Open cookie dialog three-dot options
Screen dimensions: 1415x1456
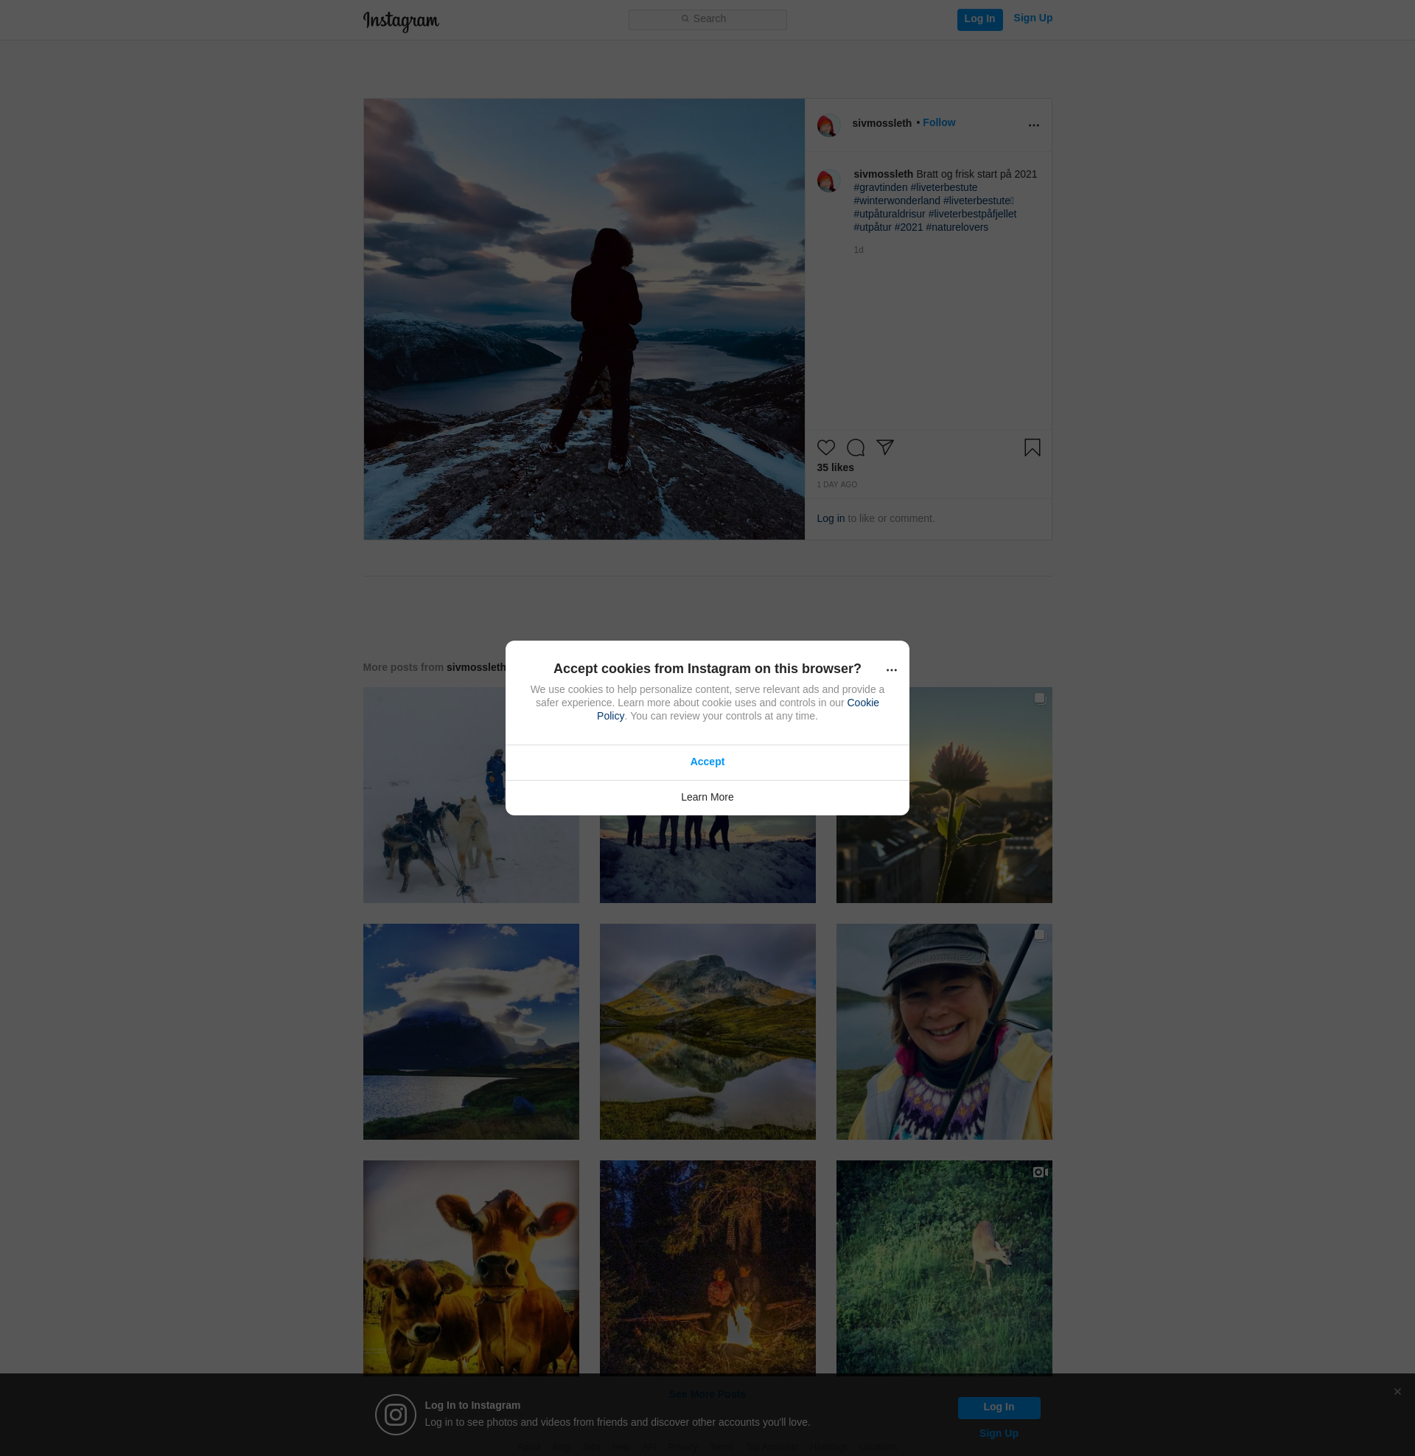click(x=891, y=670)
